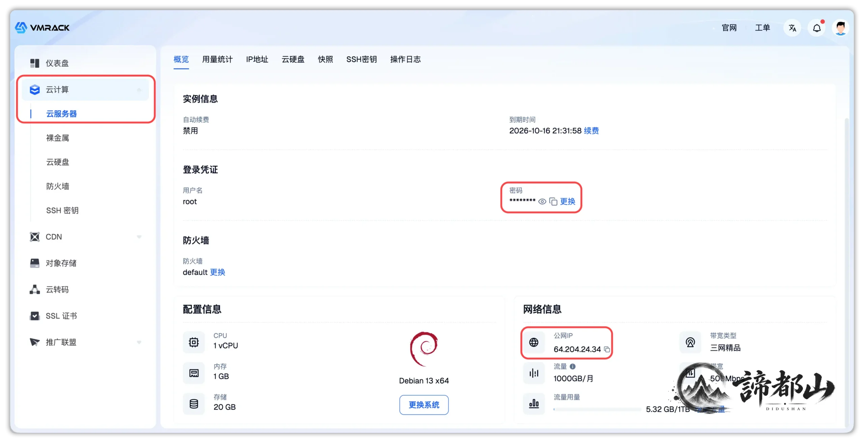
Task: Open 防火墙 in the sidebar
Action: (58, 187)
